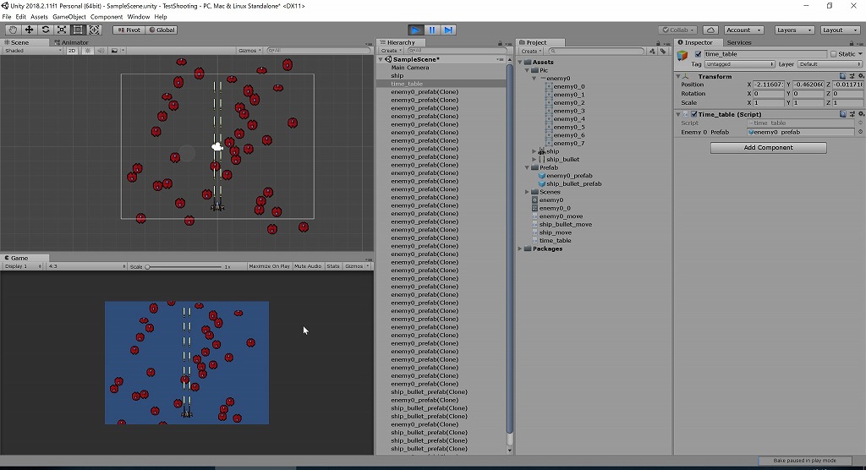Click the Inspector panel lock icon

tap(851, 43)
